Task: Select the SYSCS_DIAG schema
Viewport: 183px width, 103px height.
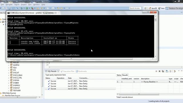Action: click(17, 75)
